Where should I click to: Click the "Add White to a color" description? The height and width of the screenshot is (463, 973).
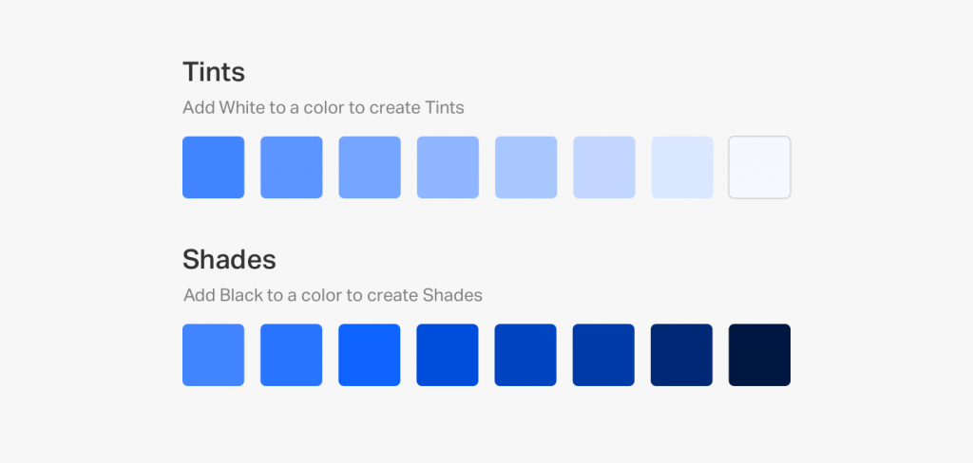pyautogui.click(x=323, y=107)
